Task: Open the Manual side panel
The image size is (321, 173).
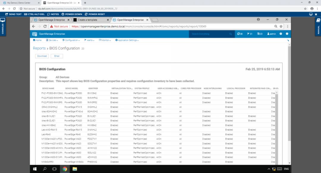Action: tap(318, 27)
